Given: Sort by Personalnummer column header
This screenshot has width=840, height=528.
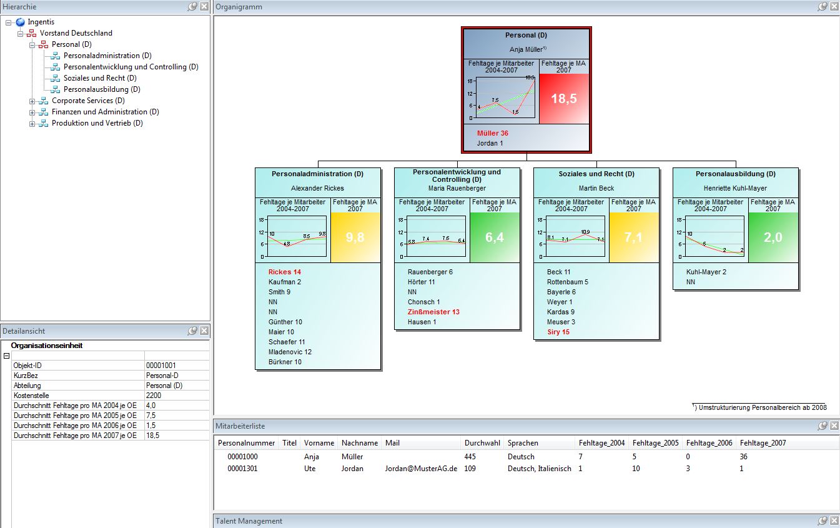Looking at the screenshot, I should pos(246,443).
